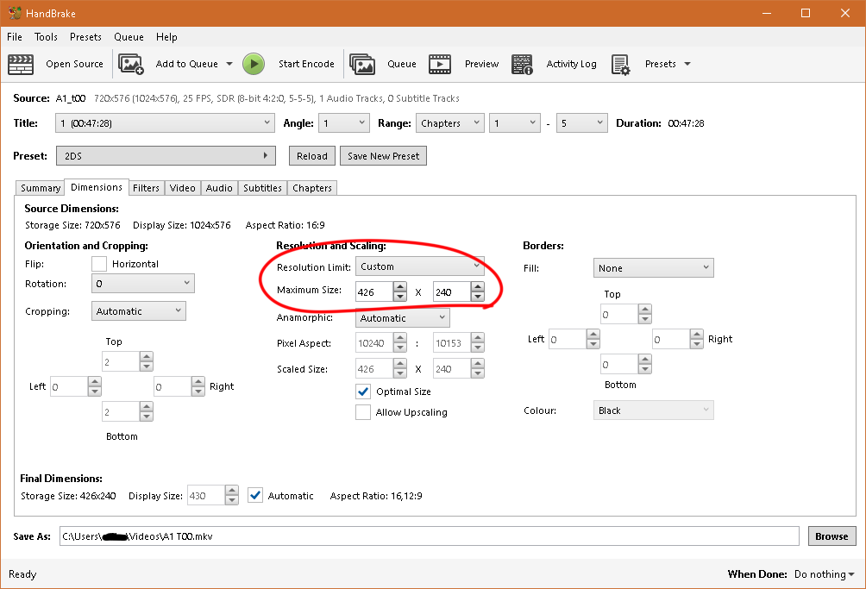This screenshot has height=589, width=866.
Task: Click the Activity Log label
Action: [572, 64]
